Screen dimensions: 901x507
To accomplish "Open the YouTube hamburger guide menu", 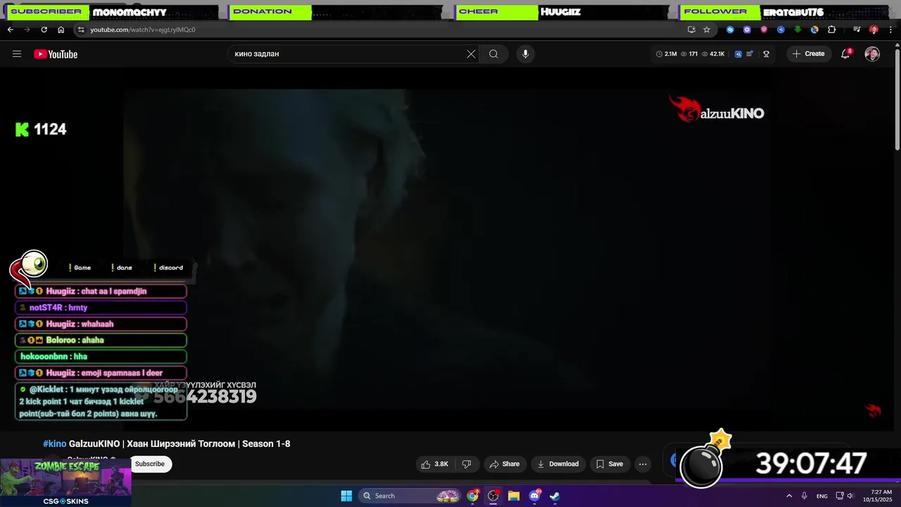I will click(17, 54).
